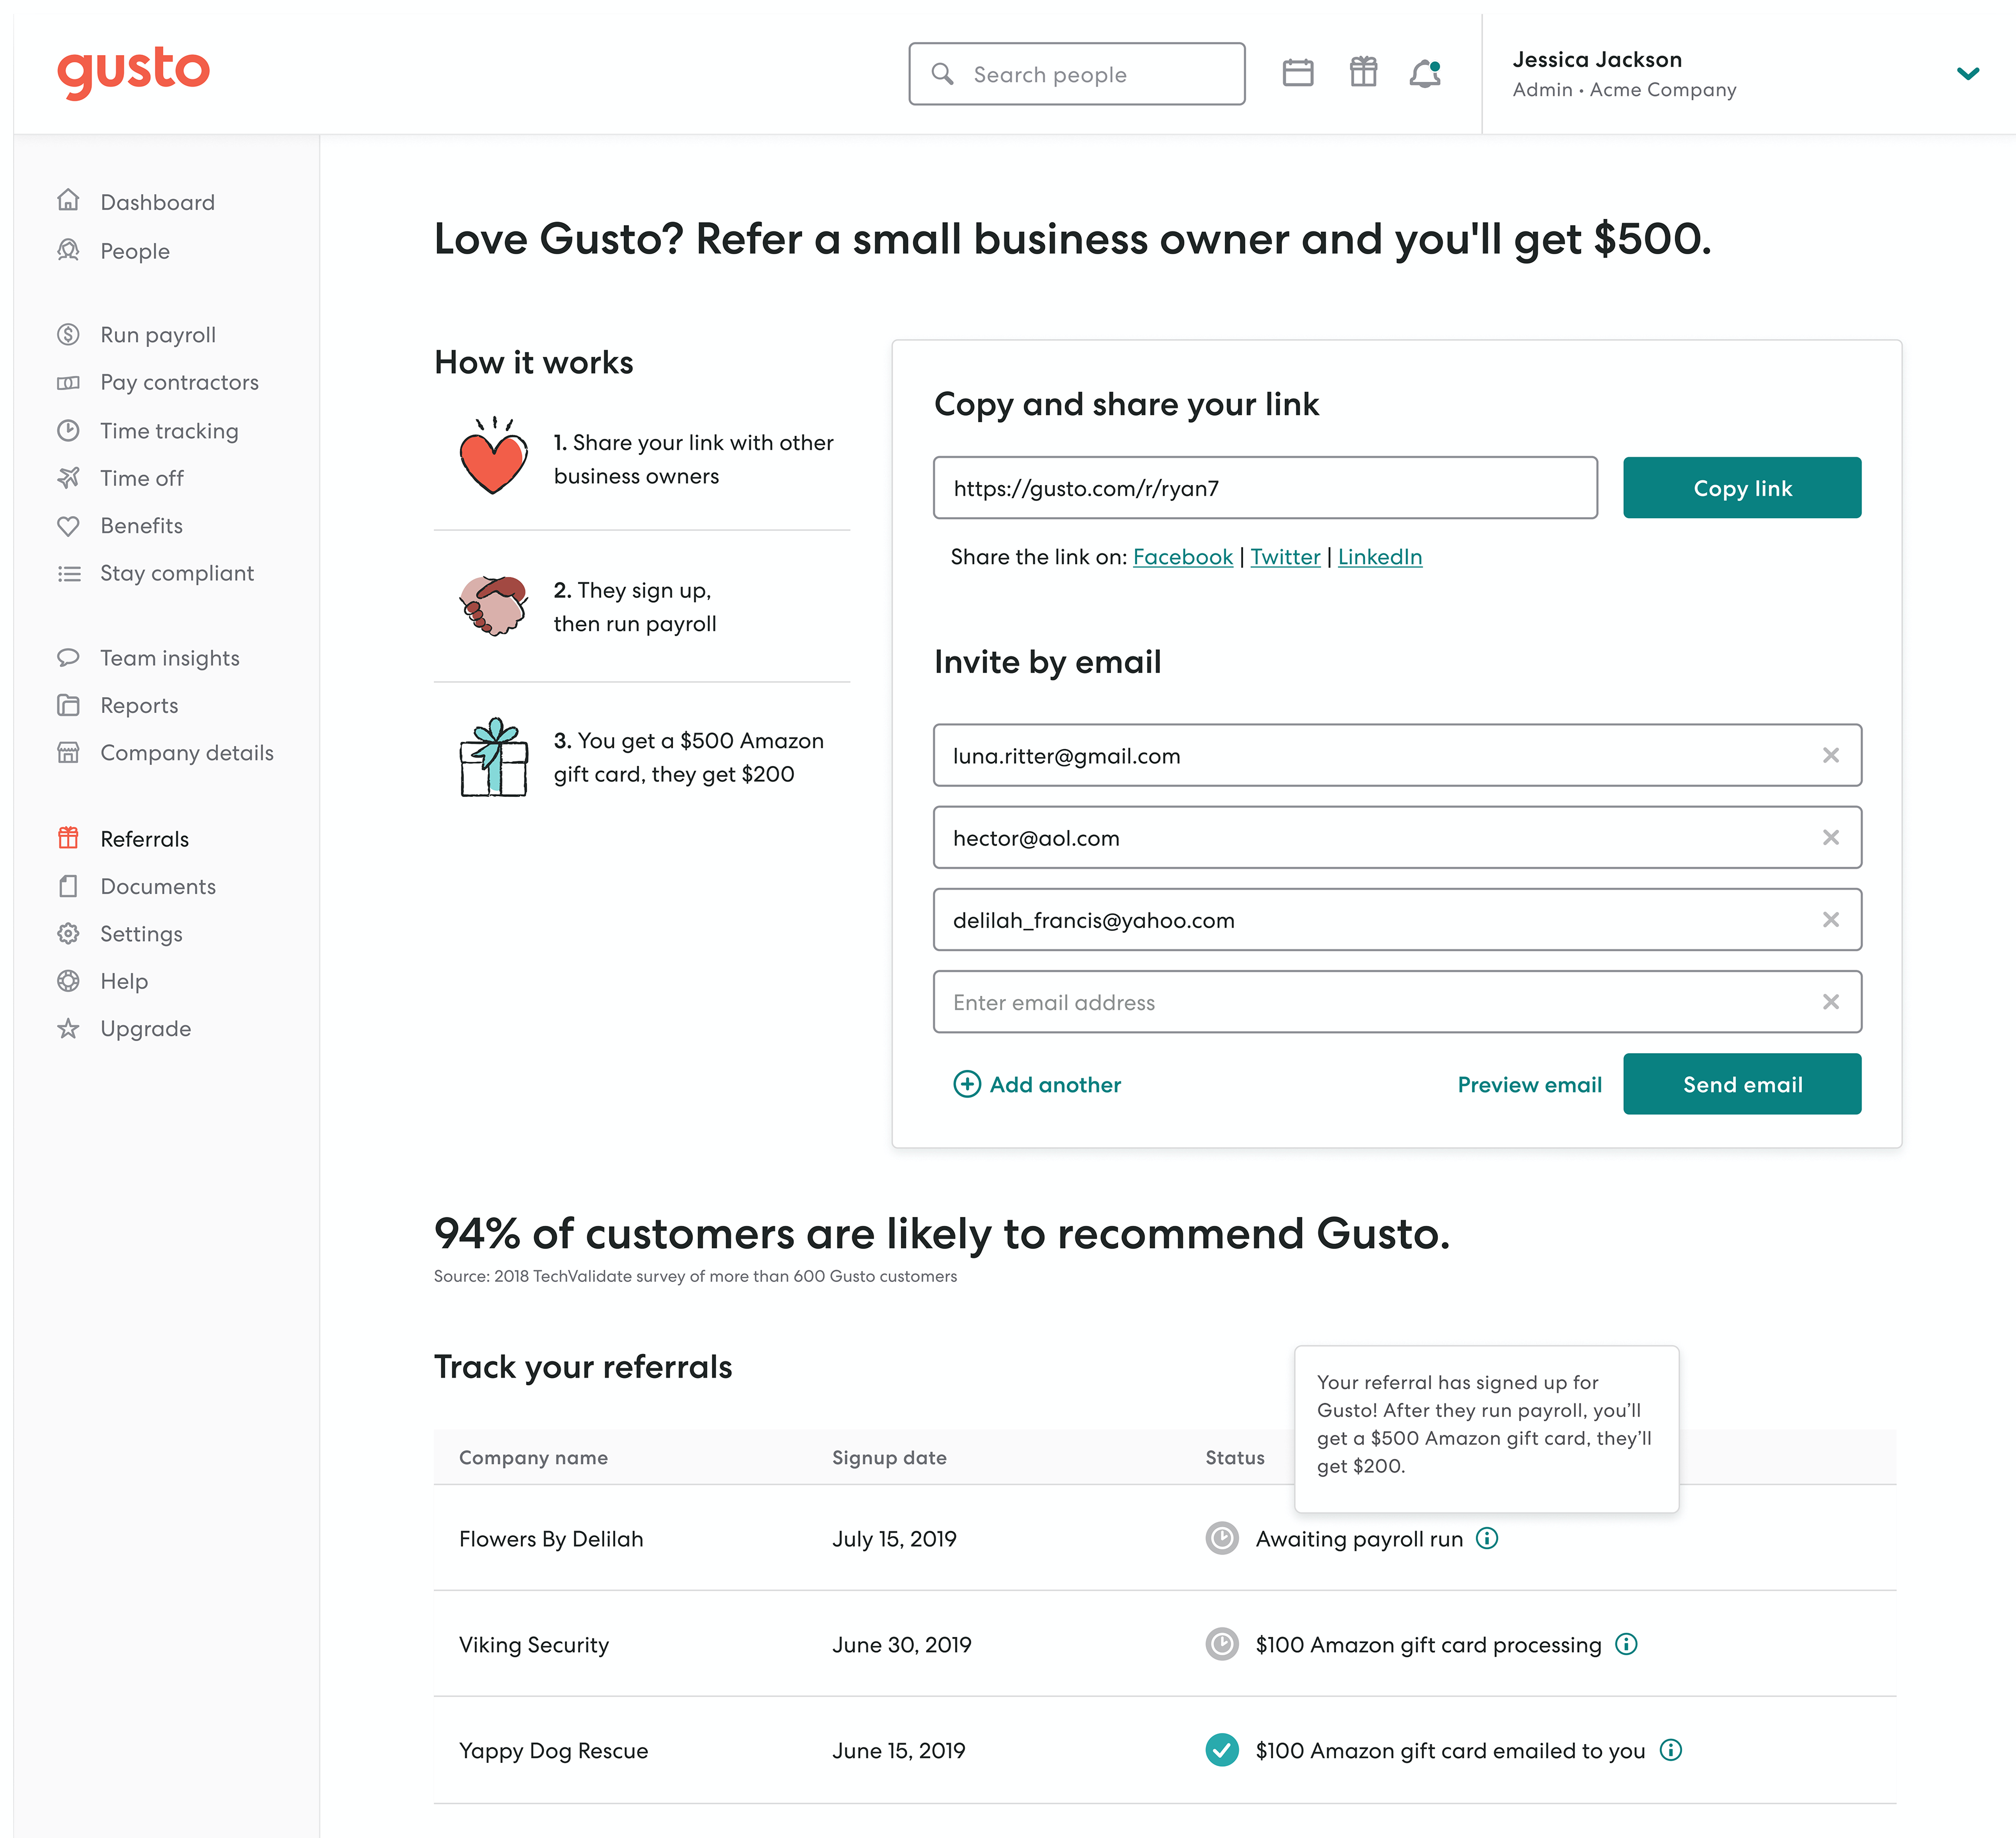The width and height of the screenshot is (2016, 1838).
Task: Open the calendar icon in header
Action: pos(1298,73)
